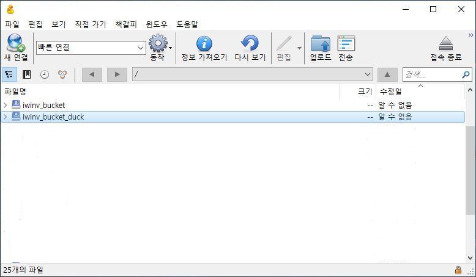The image size is (476, 277).
Task: Click the Edit (편집) pencil toolbar icon
Action: point(284,43)
